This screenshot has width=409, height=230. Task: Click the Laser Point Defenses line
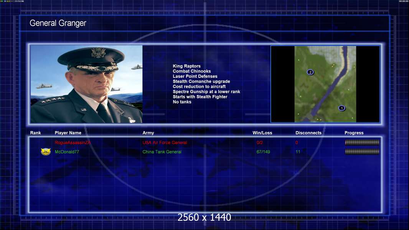click(195, 76)
